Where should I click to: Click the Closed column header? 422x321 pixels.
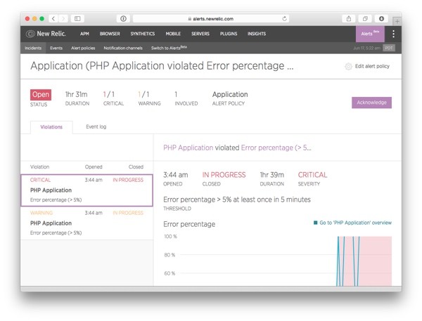point(136,166)
